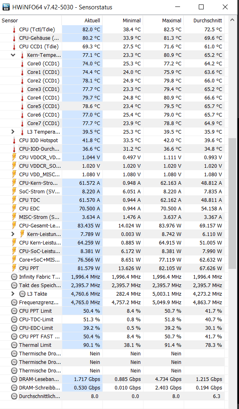This screenshot has height=409, width=239.
Task: Click the lightning icon beside CPU EDC
Action: coord(14,209)
